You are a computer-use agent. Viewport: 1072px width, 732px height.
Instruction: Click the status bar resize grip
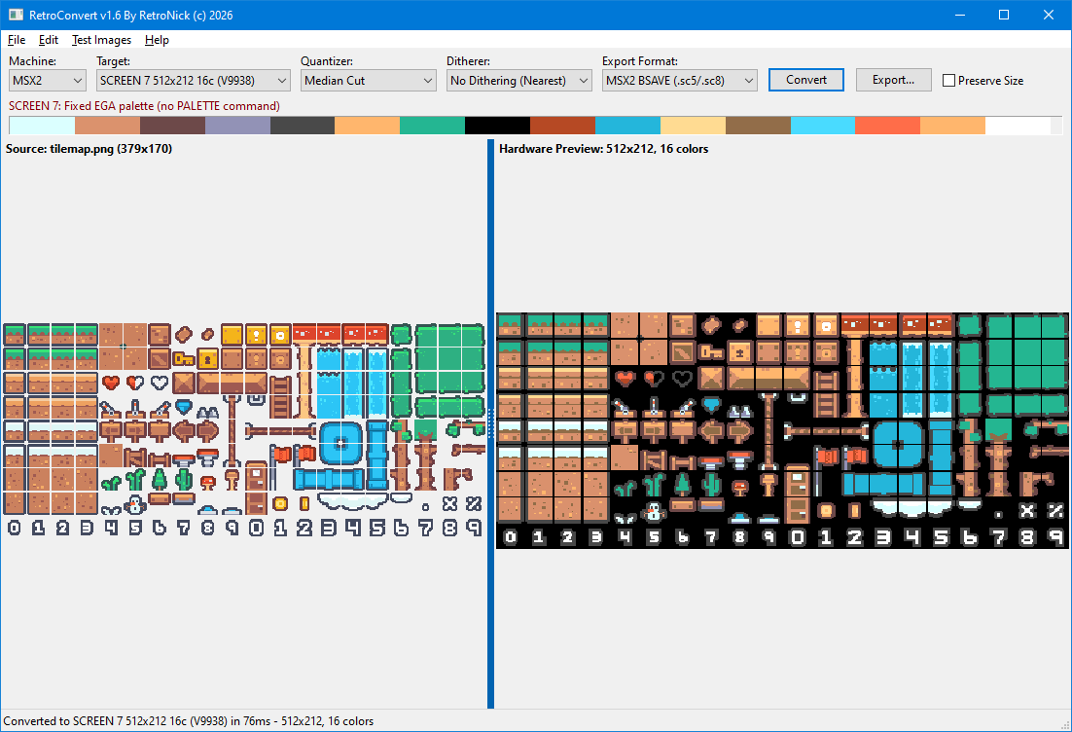(1065, 725)
